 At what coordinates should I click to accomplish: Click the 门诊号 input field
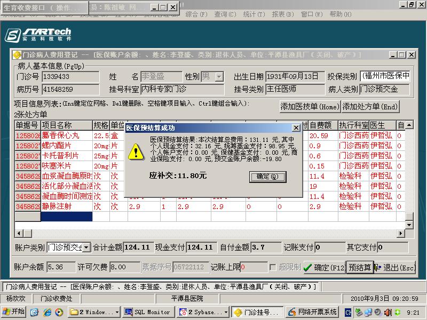(70, 76)
